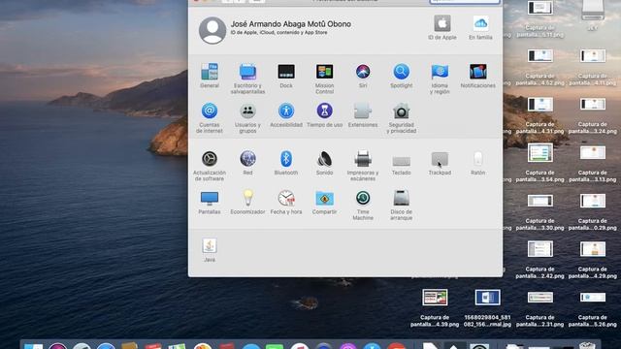
Task: Select desktop file Captura de pantalla...4.39.png
Action: point(435,298)
